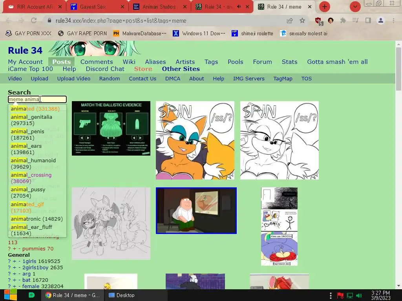Click the scrollbar down arrow
402x301 pixels.
(x=399, y=286)
